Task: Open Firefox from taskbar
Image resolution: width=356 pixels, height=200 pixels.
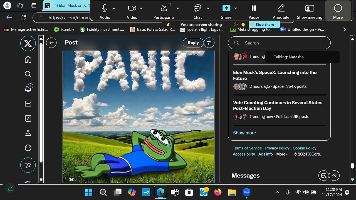Action: tap(218, 192)
